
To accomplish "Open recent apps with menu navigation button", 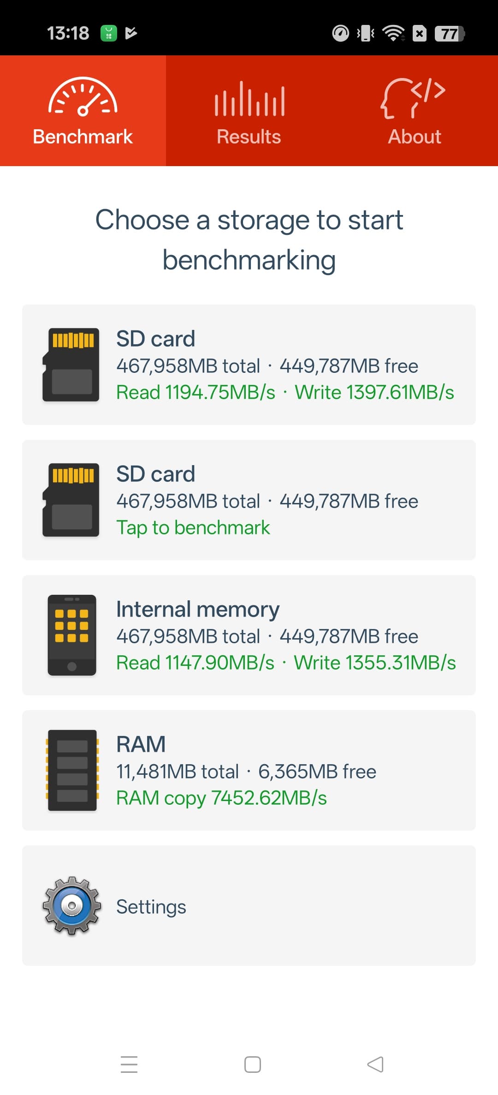I will pos(129,1065).
